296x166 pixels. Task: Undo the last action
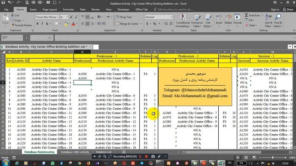point(9,2)
